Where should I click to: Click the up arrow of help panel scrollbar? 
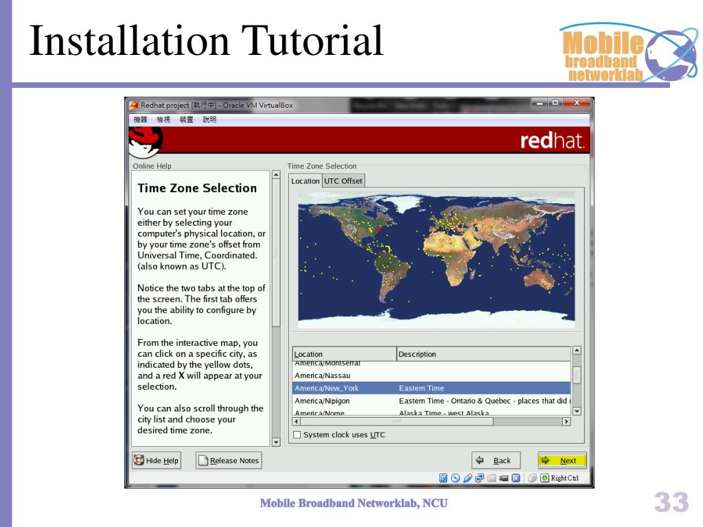tap(276, 175)
